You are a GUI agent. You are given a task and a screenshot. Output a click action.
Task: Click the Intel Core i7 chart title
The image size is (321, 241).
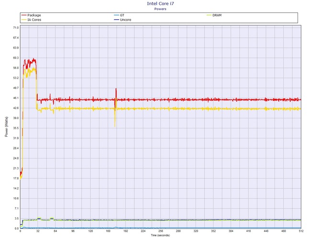[x=160, y=3]
